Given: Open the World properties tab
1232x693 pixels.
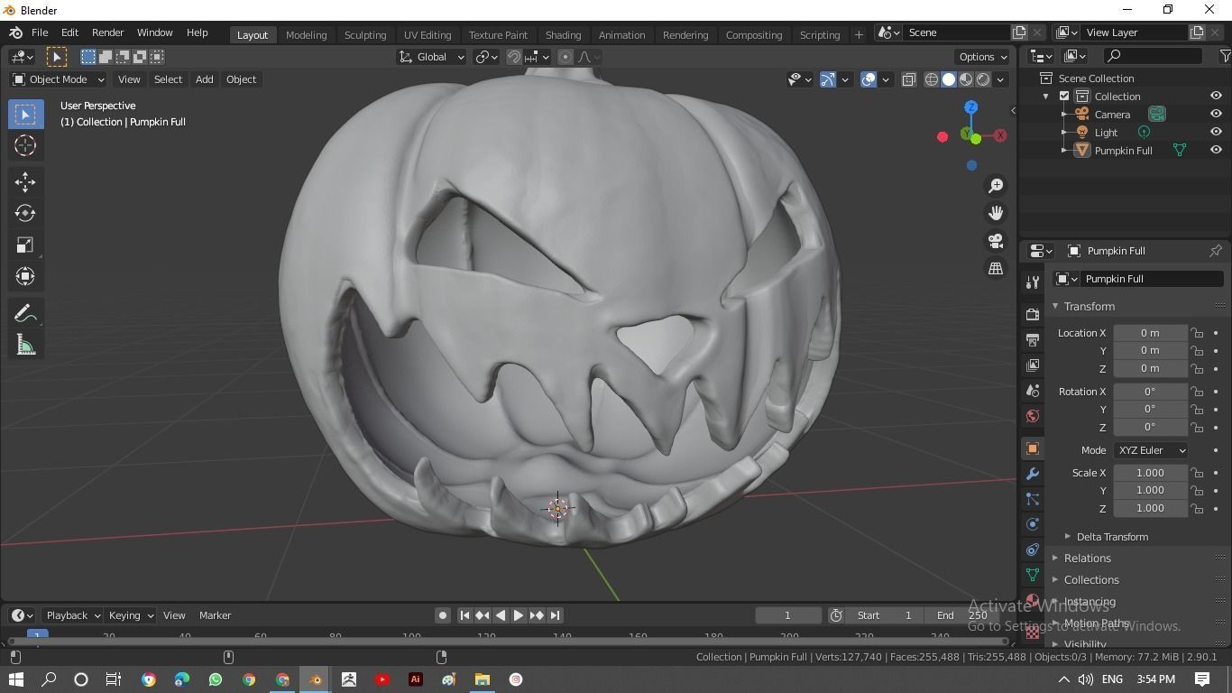Looking at the screenshot, I should tap(1033, 416).
